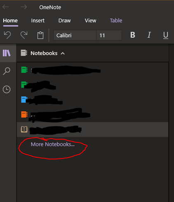Select the second green notebook
Screen dimensions: 174x202
tap(92, 85)
